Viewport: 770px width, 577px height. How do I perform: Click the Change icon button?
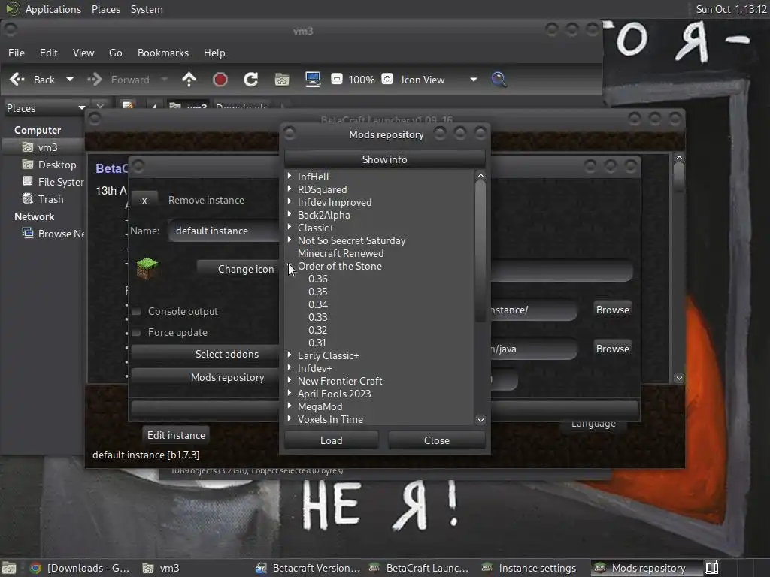(238, 269)
